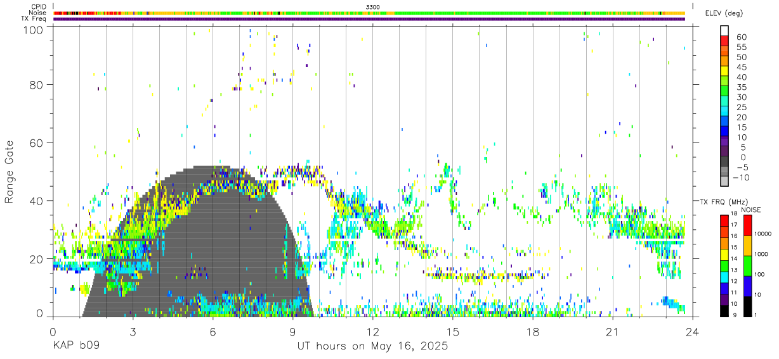Select the 'TX Freq' row label at top left
Viewport: 779px width, 359px height.
(35, 18)
